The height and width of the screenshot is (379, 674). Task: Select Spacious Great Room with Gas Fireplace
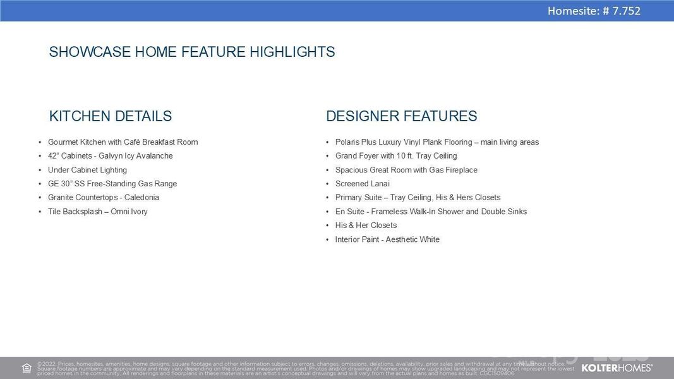[406, 170]
